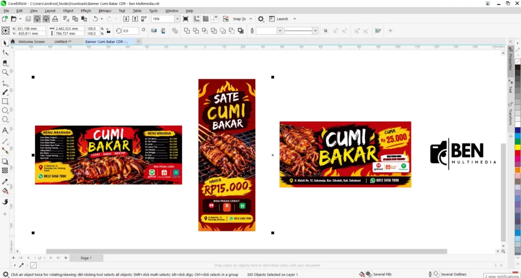Select the Pick tool in toolbox
The height and width of the screenshot is (278, 521).
5,43
